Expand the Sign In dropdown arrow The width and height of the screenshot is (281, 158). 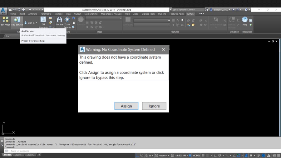pyautogui.click(x=37, y=23)
